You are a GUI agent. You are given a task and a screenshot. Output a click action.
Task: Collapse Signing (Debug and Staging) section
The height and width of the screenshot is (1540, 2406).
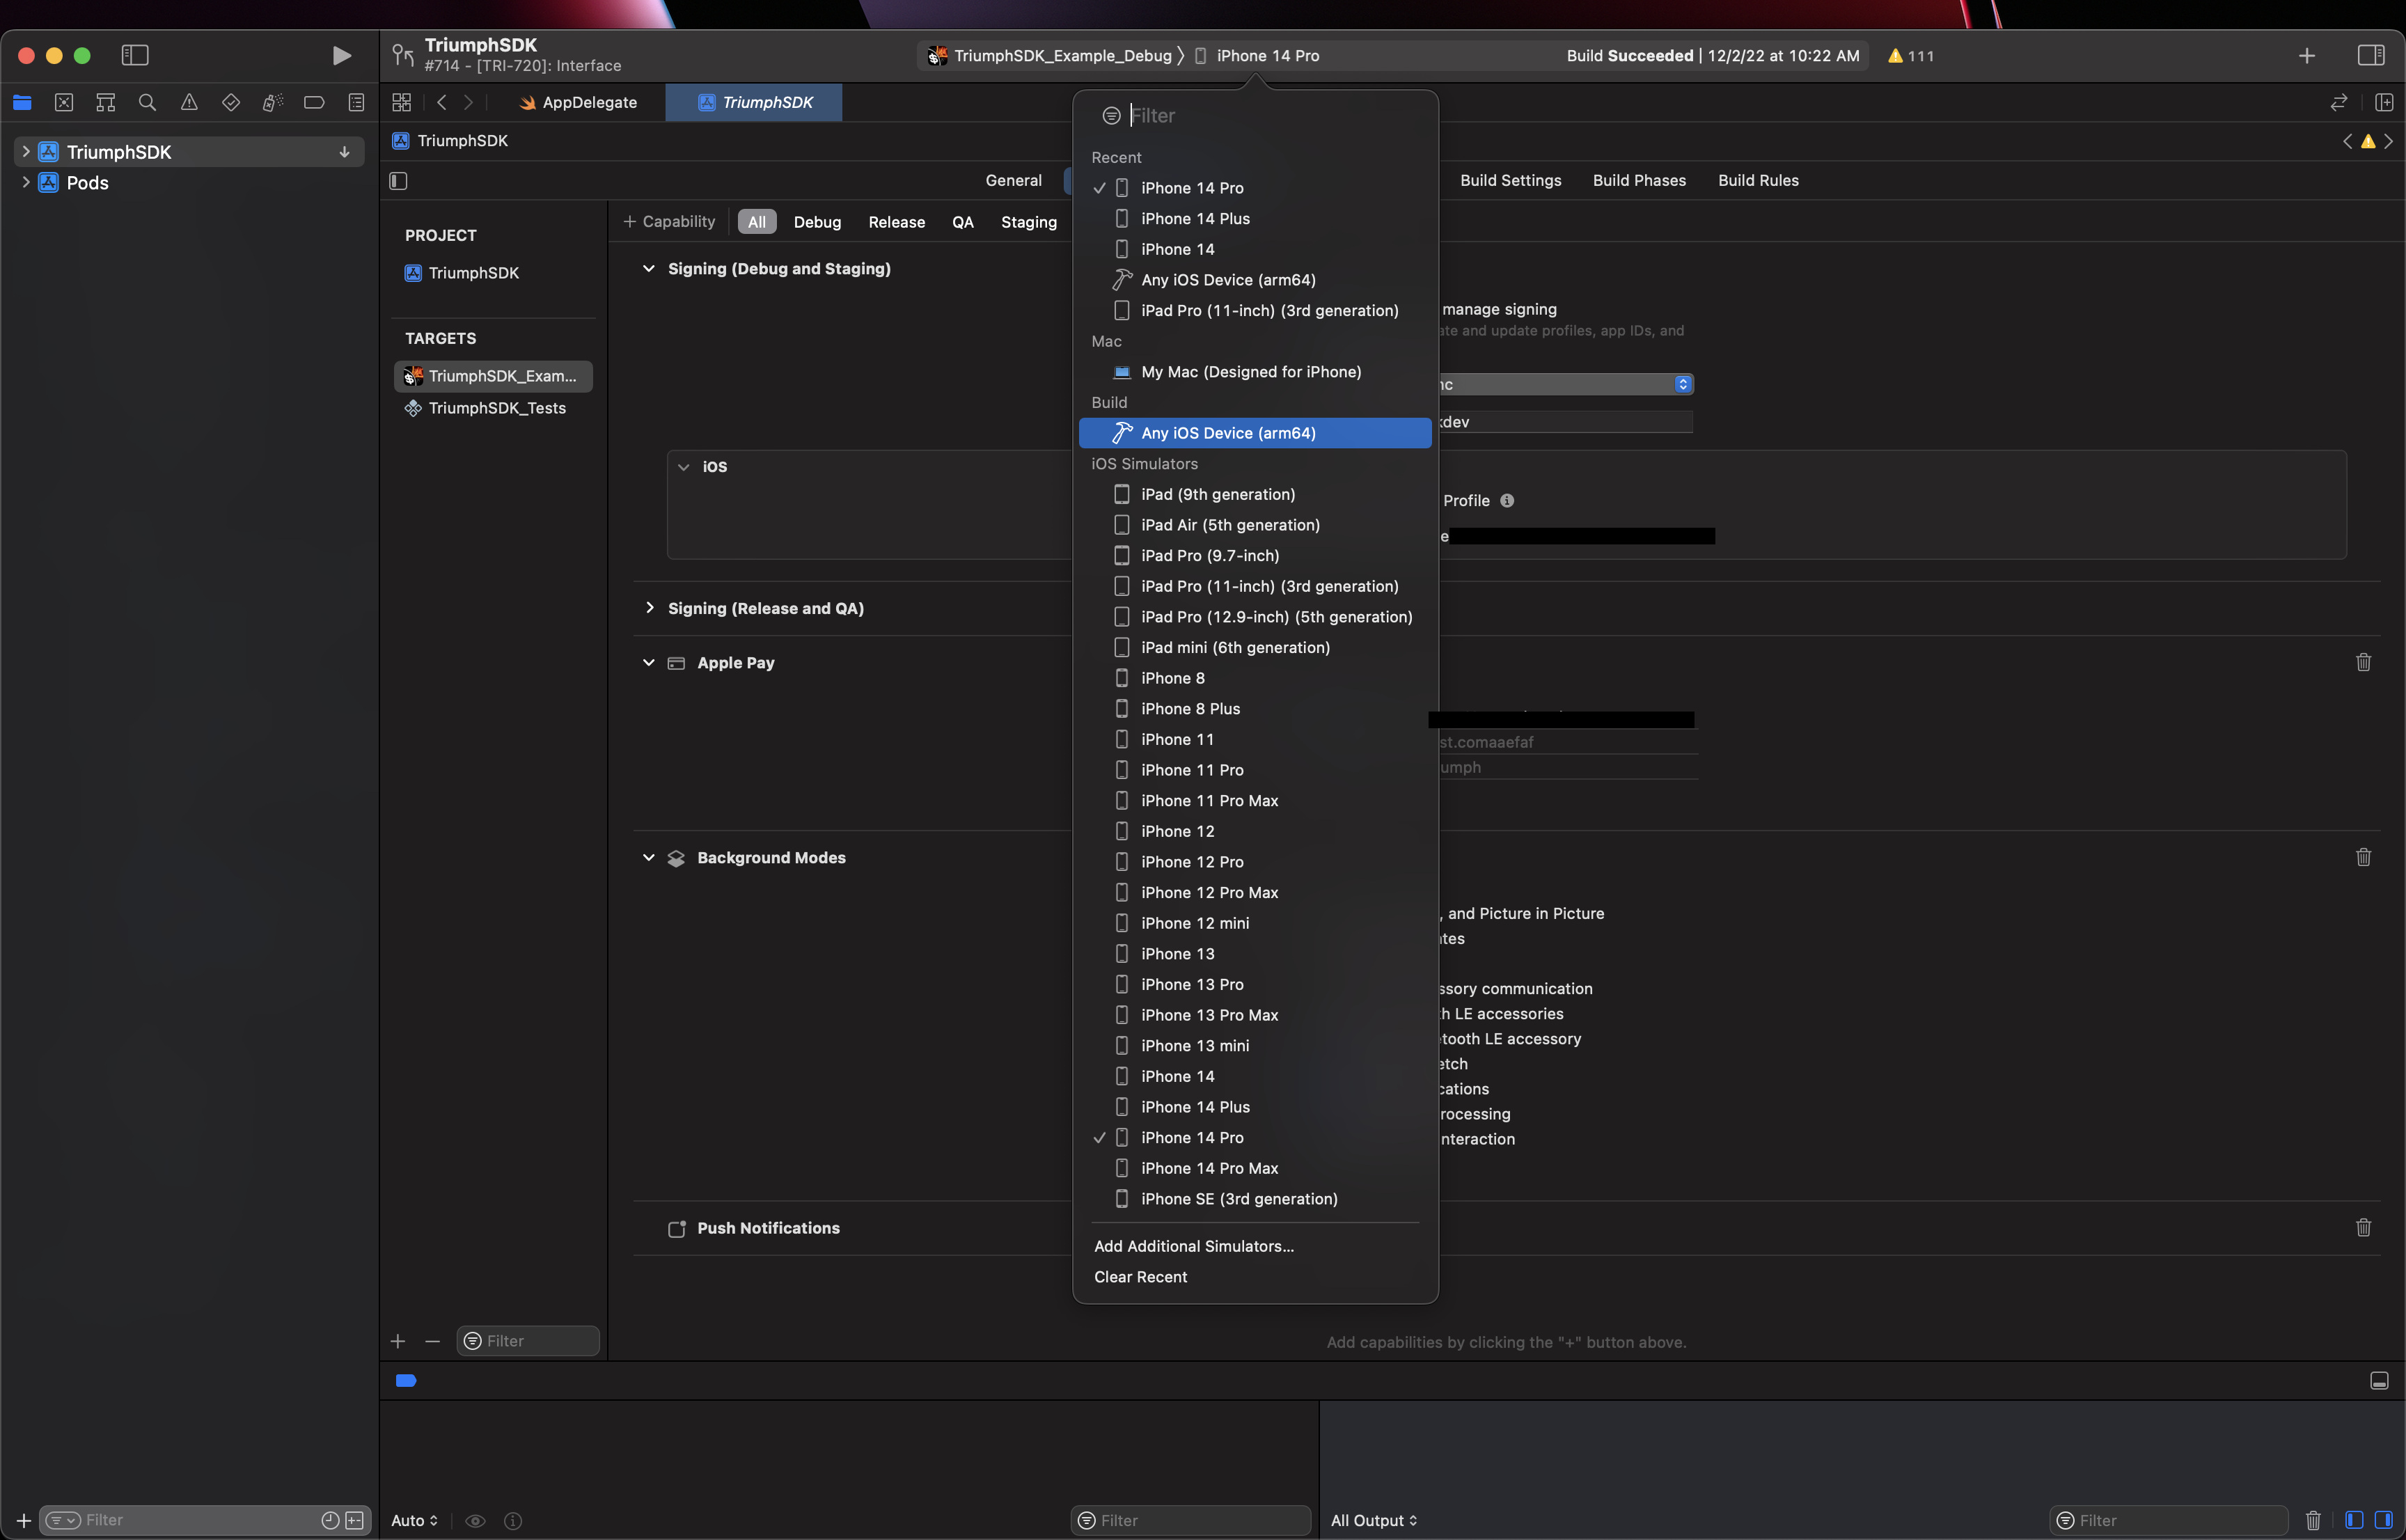click(x=649, y=269)
